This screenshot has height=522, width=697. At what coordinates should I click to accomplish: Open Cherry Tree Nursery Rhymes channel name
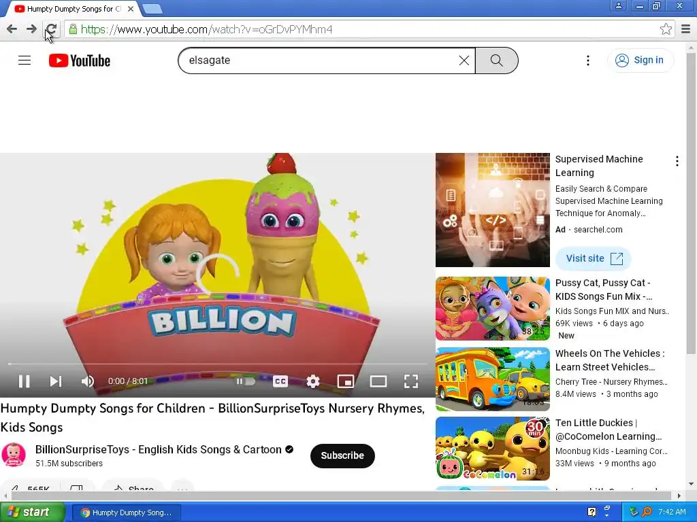611,382
